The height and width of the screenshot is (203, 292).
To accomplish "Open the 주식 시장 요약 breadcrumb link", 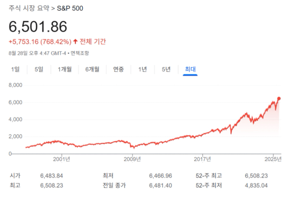I will (29, 8).
